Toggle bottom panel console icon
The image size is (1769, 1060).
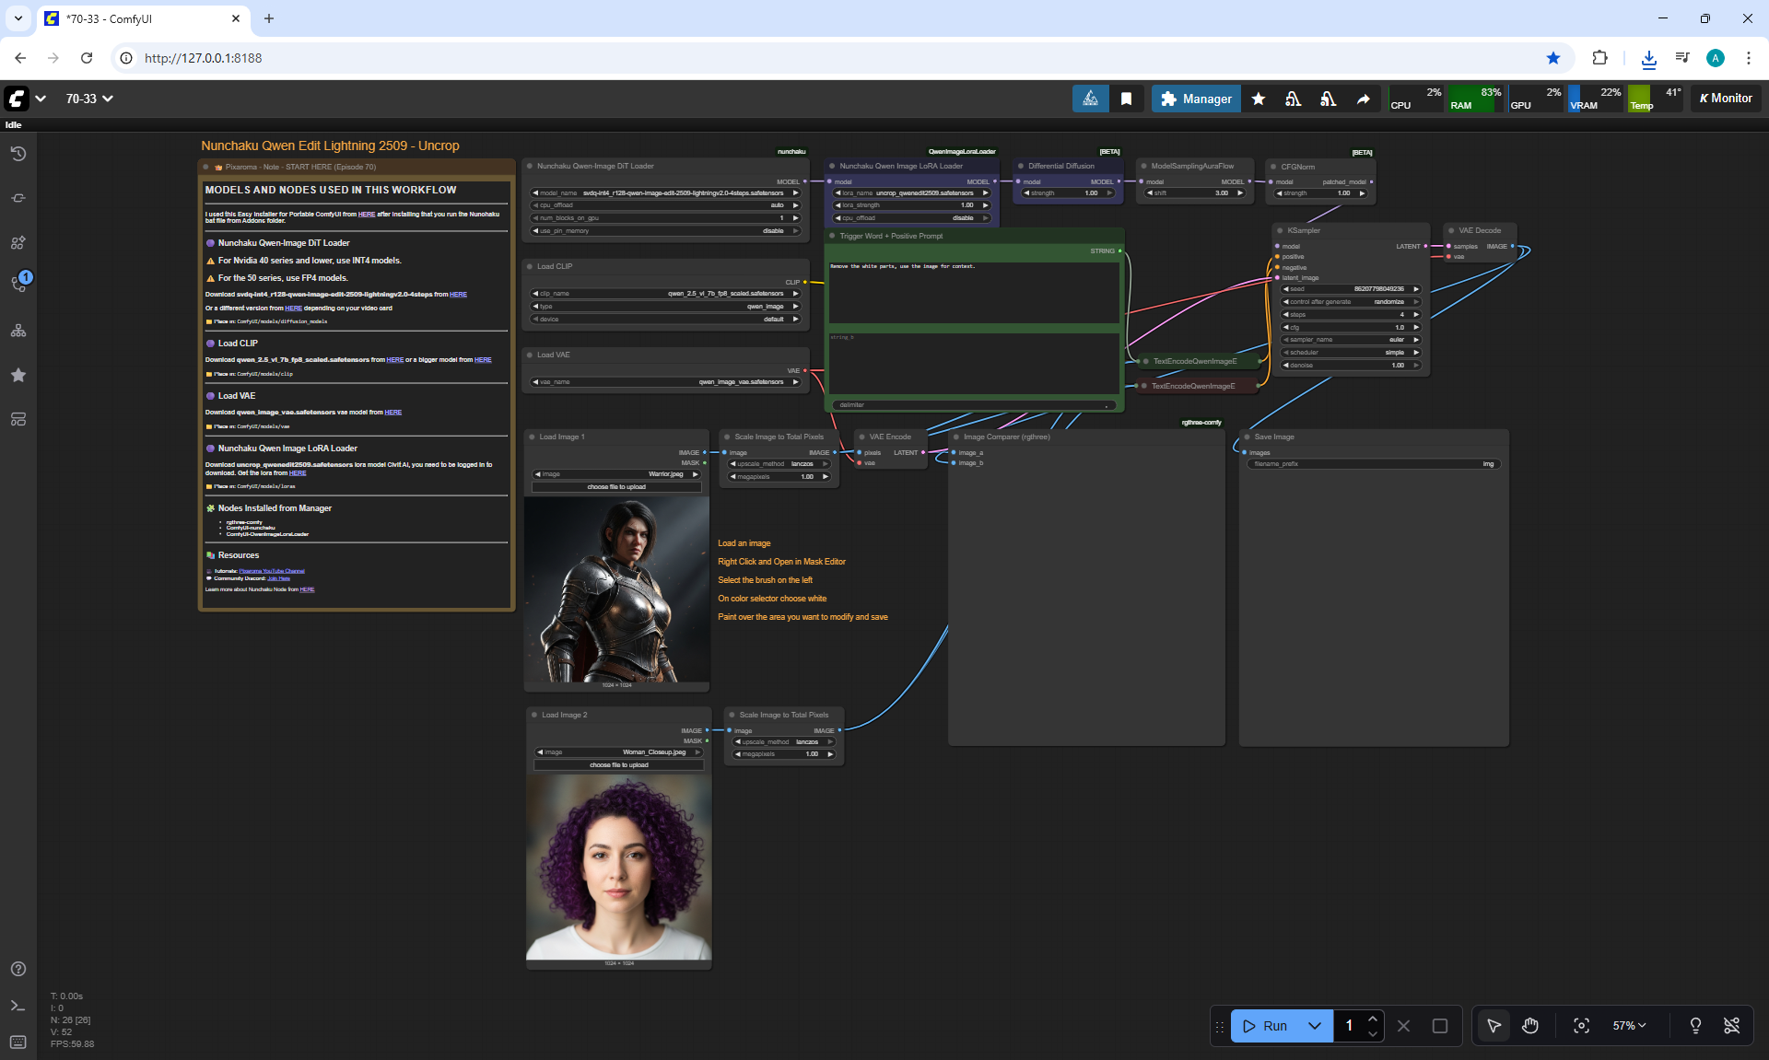(18, 1006)
